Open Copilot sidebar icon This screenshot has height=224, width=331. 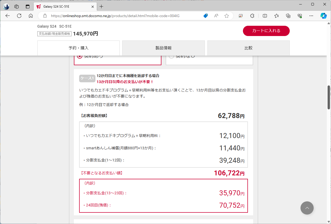point(323,16)
